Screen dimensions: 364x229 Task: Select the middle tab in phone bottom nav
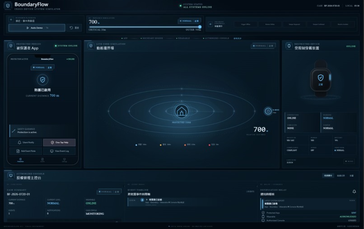coord(42,160)
